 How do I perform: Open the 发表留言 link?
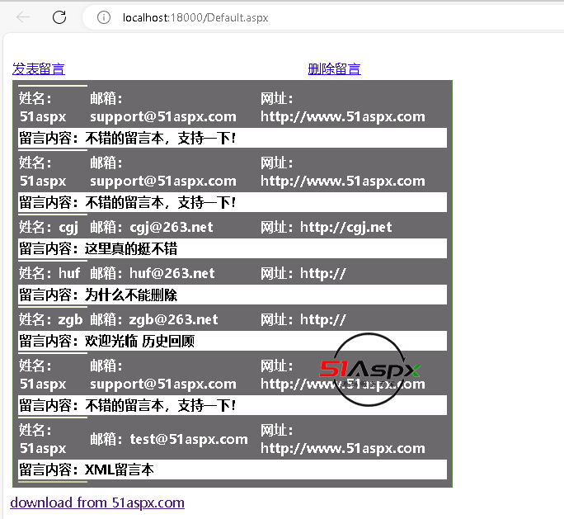coord(39,68)
